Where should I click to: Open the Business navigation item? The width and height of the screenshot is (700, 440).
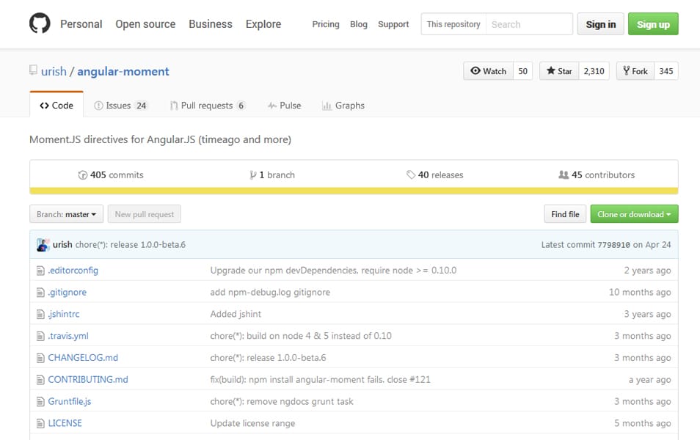coord(211,24)
